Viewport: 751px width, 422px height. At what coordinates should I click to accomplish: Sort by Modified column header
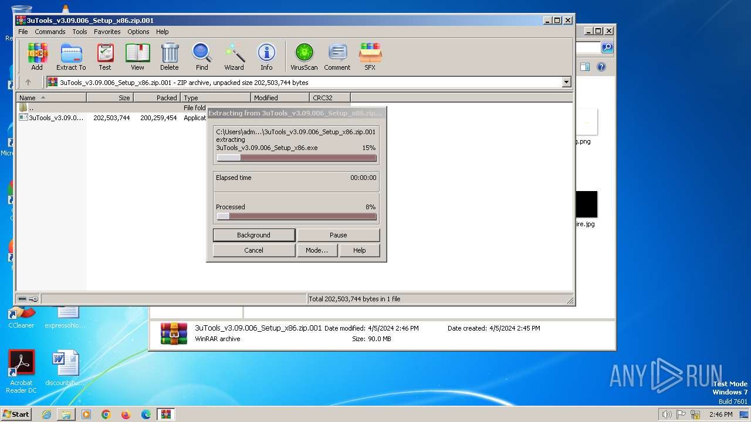click(x=280, y=98)
